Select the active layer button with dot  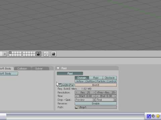click(10, 53)
